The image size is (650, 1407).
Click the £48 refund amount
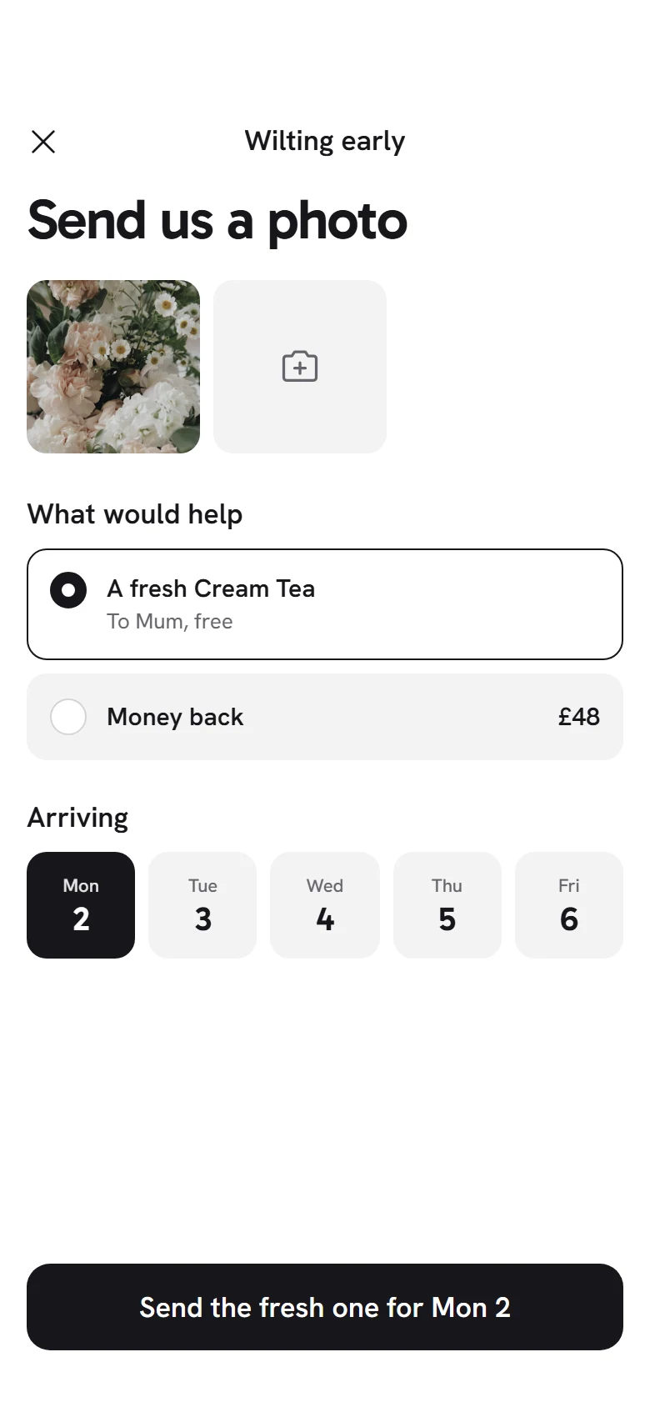[579, 717]
